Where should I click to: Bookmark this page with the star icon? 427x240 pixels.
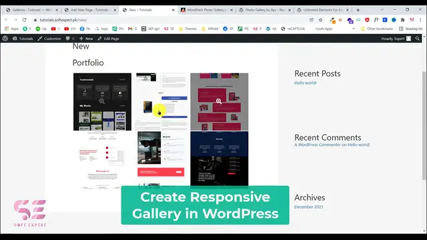[x=320, y=20]
